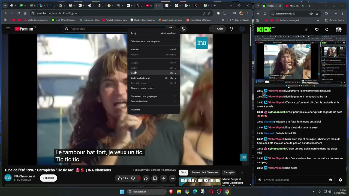The width and height of the screenshot is (349, 196).
Task: Open Kick chat settings gear
Action: pos(340,180)
